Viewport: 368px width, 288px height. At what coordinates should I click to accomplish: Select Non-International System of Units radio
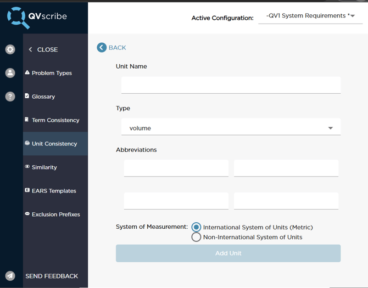196,237
